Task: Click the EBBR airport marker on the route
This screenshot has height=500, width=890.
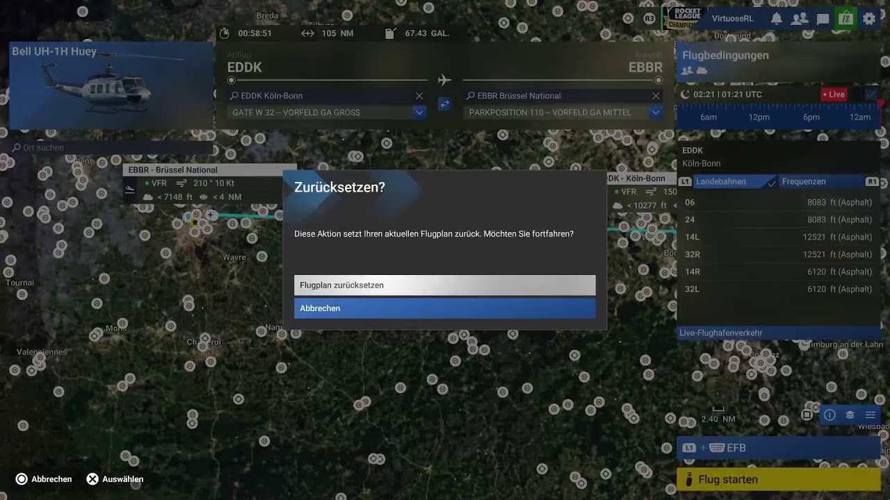Action: [211, 216]
